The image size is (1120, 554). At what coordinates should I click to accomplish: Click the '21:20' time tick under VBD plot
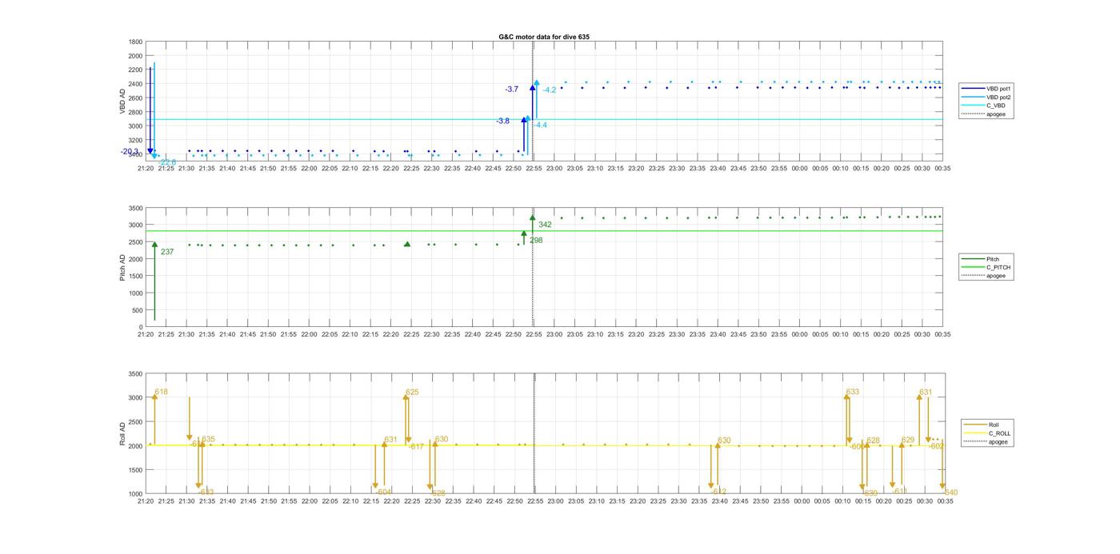(x=146, y=168)
